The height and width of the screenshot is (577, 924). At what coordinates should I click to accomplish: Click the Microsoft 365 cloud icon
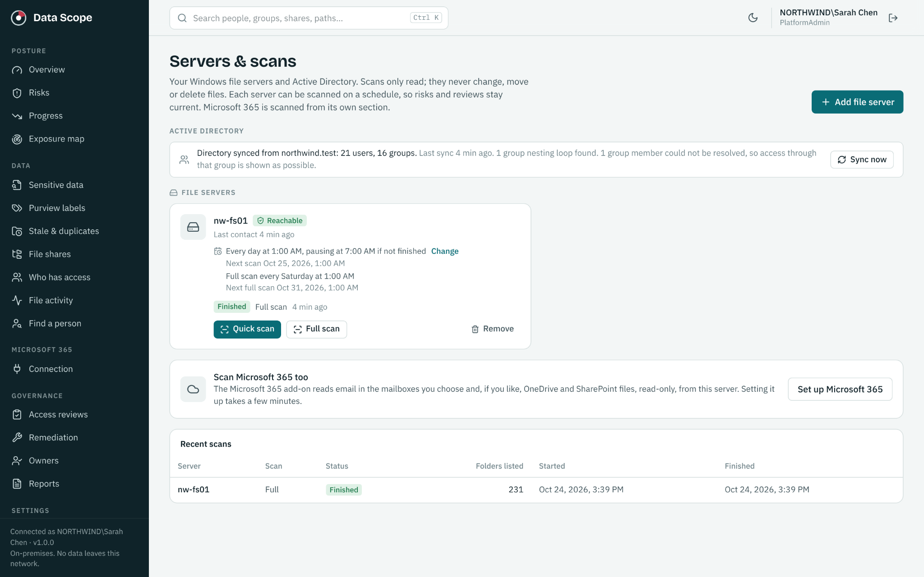coord(193,389)
